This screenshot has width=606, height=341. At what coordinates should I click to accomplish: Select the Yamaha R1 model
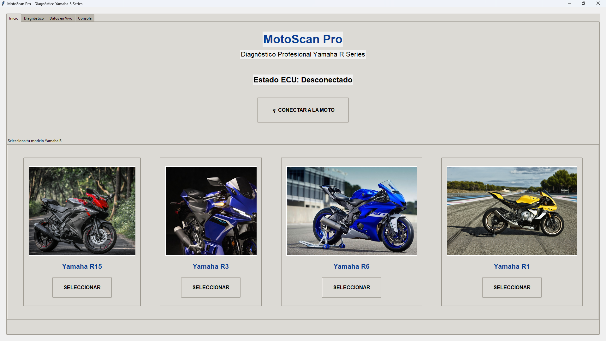512,287
